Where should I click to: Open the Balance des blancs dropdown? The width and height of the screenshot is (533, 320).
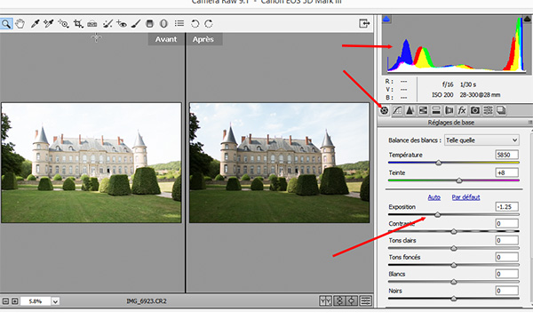481,140
